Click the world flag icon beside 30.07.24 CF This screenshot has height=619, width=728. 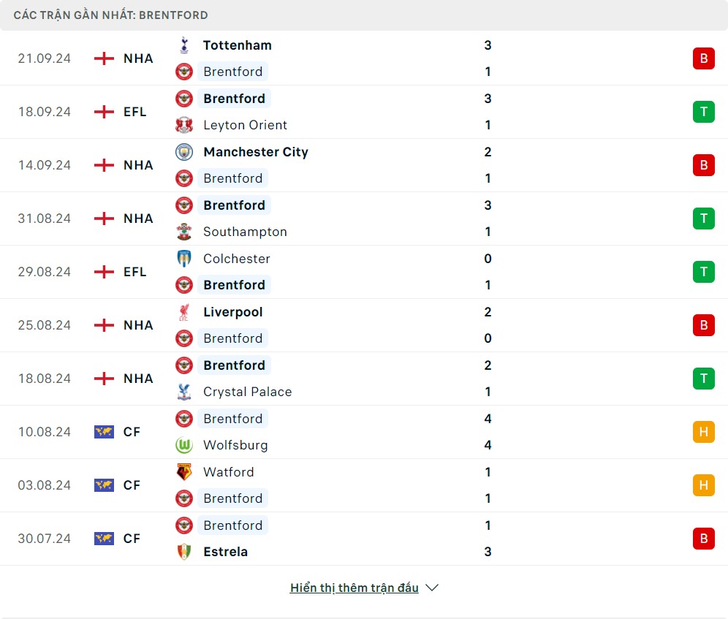tap(105, 539)
